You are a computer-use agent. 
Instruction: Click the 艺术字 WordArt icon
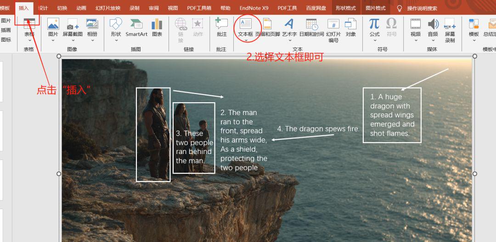(289, 24)
